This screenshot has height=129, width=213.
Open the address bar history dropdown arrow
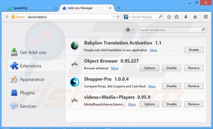pyautogui.click(x=113, y=17)
